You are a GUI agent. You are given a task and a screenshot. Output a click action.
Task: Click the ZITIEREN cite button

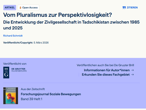click(x=130, y=8)
